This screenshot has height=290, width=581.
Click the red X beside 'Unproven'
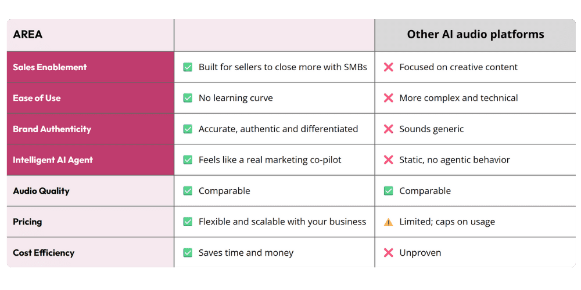pyautogui.click(x=388, y=253)
